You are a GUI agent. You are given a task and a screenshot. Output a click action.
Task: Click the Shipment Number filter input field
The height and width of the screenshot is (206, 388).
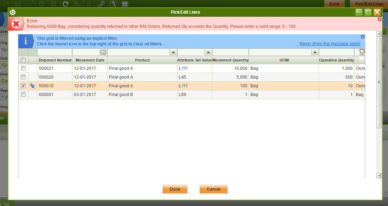pyautogui.click(x=55, y=52)
